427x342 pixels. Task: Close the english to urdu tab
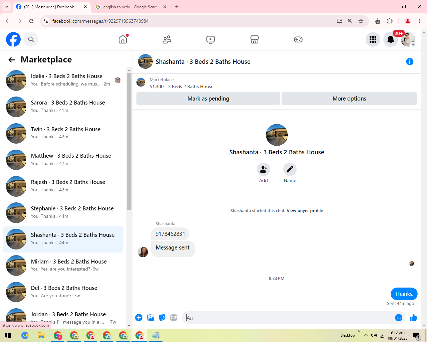pos(165,7)
